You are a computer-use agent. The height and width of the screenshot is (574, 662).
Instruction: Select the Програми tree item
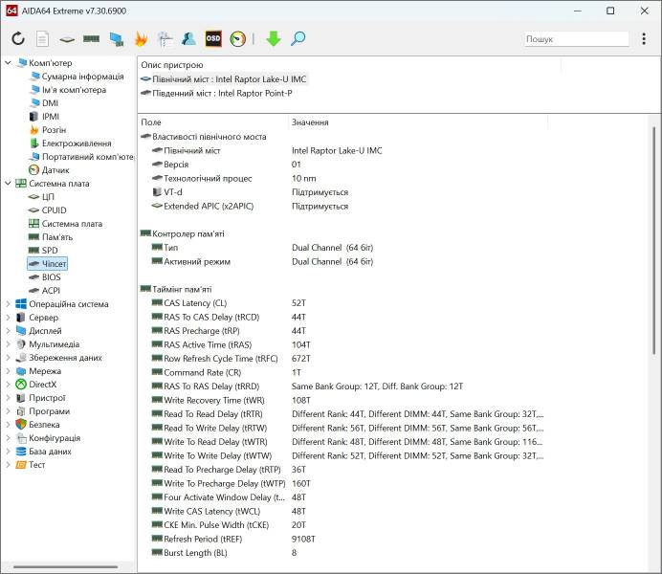[x=49, y=411]
